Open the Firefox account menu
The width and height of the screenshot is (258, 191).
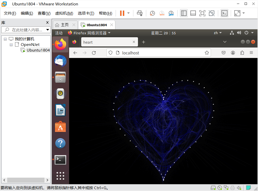pyautogui.click(x=233, y=53)
